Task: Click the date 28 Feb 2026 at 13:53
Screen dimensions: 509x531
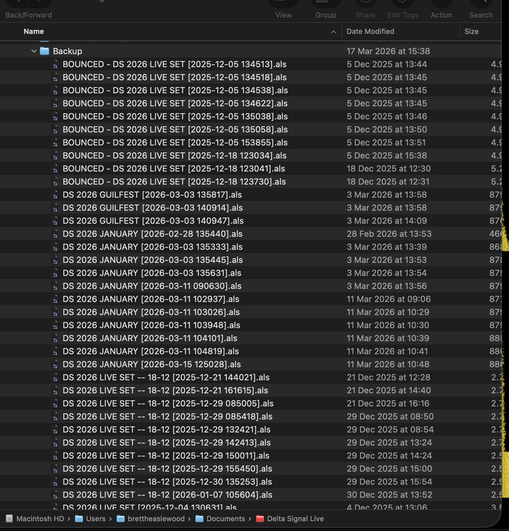Action: [389, 234]
